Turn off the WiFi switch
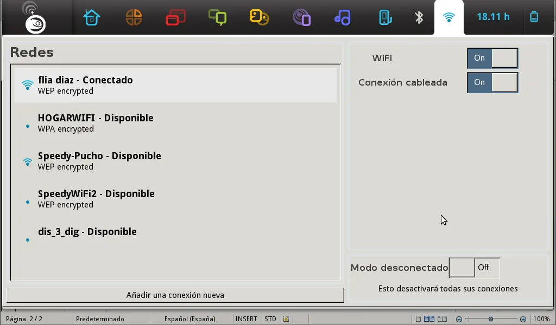Image resolution: width=556 pixels, height=325 pixels. click(492, 58)
